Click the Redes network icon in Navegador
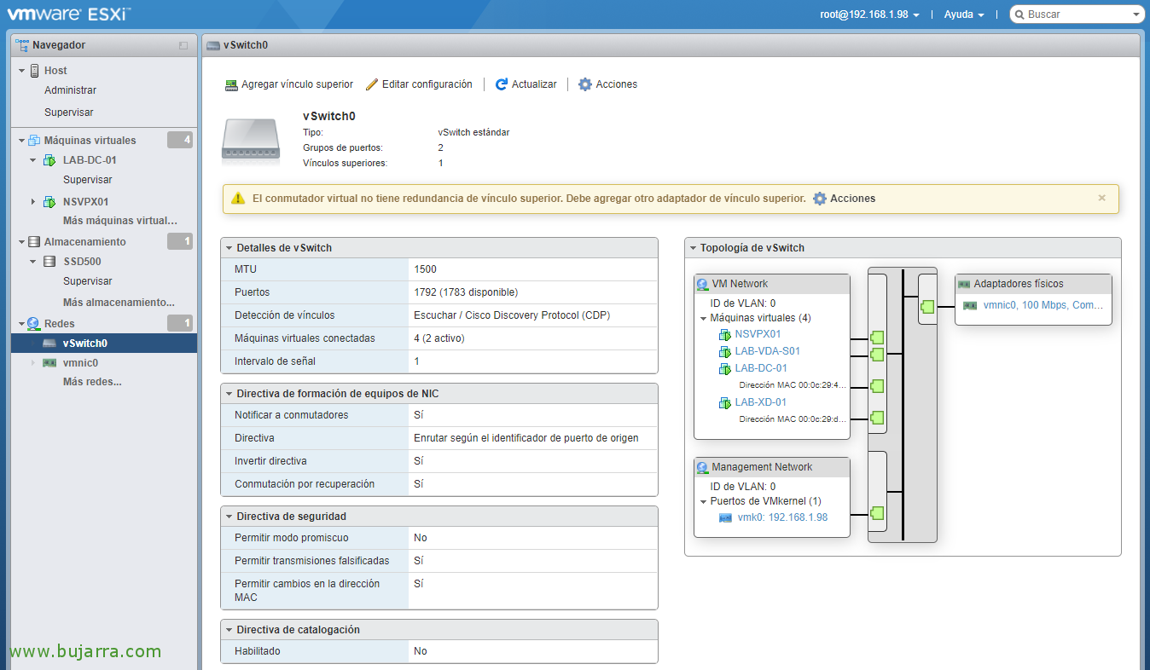The width and height of the screenshot is (1150, 670). coord(34,324)
